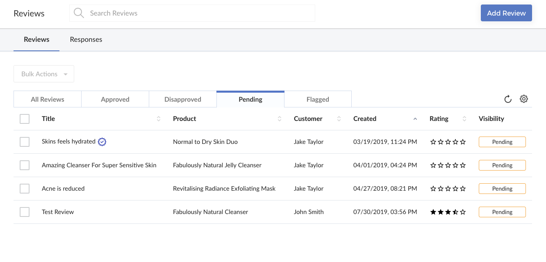Click product Normal to Dry Skin Duo
The height and width of the screenshot is (262, 546).
point(205,142)
